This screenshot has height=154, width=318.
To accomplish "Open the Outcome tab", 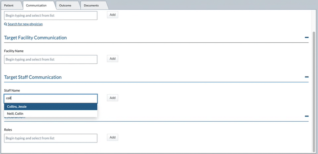I will point(65,6).
